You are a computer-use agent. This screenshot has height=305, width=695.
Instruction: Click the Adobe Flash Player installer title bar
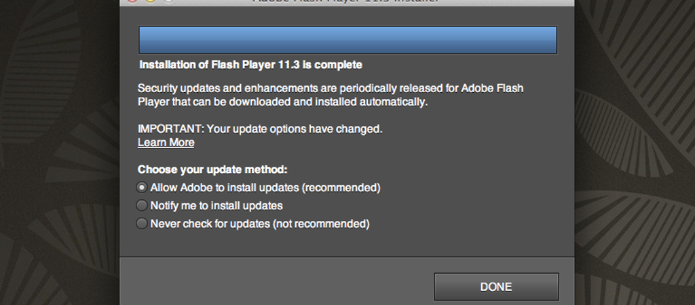(x=347, y=2)
